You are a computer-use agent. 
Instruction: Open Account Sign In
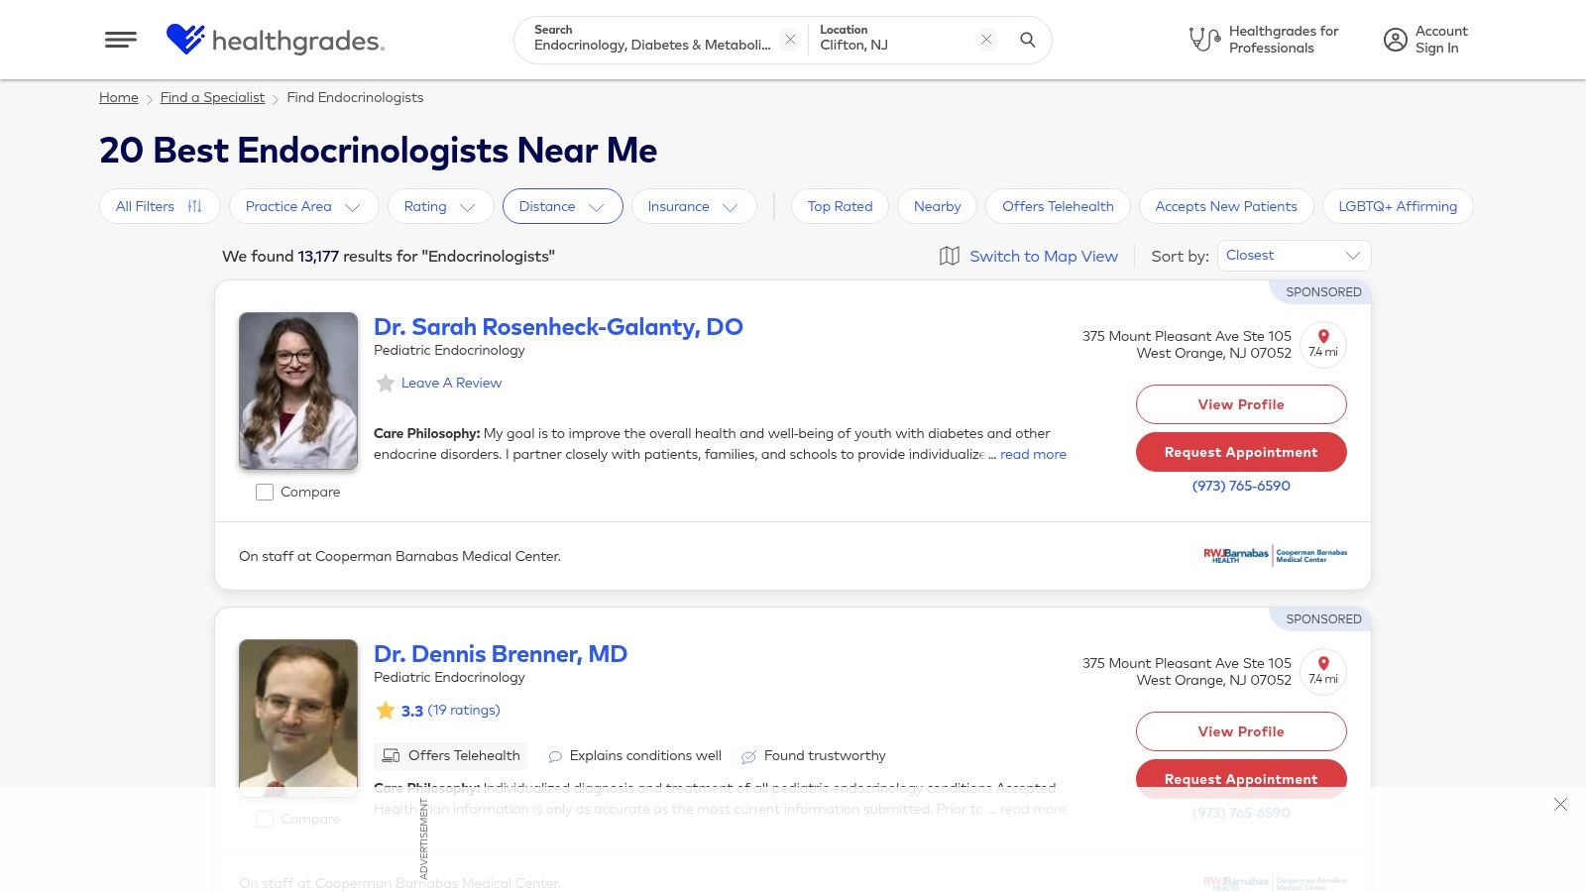pyautogui.click(x=1425, y=40)
